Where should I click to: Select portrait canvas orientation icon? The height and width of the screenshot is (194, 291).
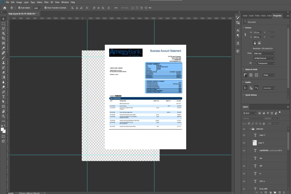(x=255, y=43)
